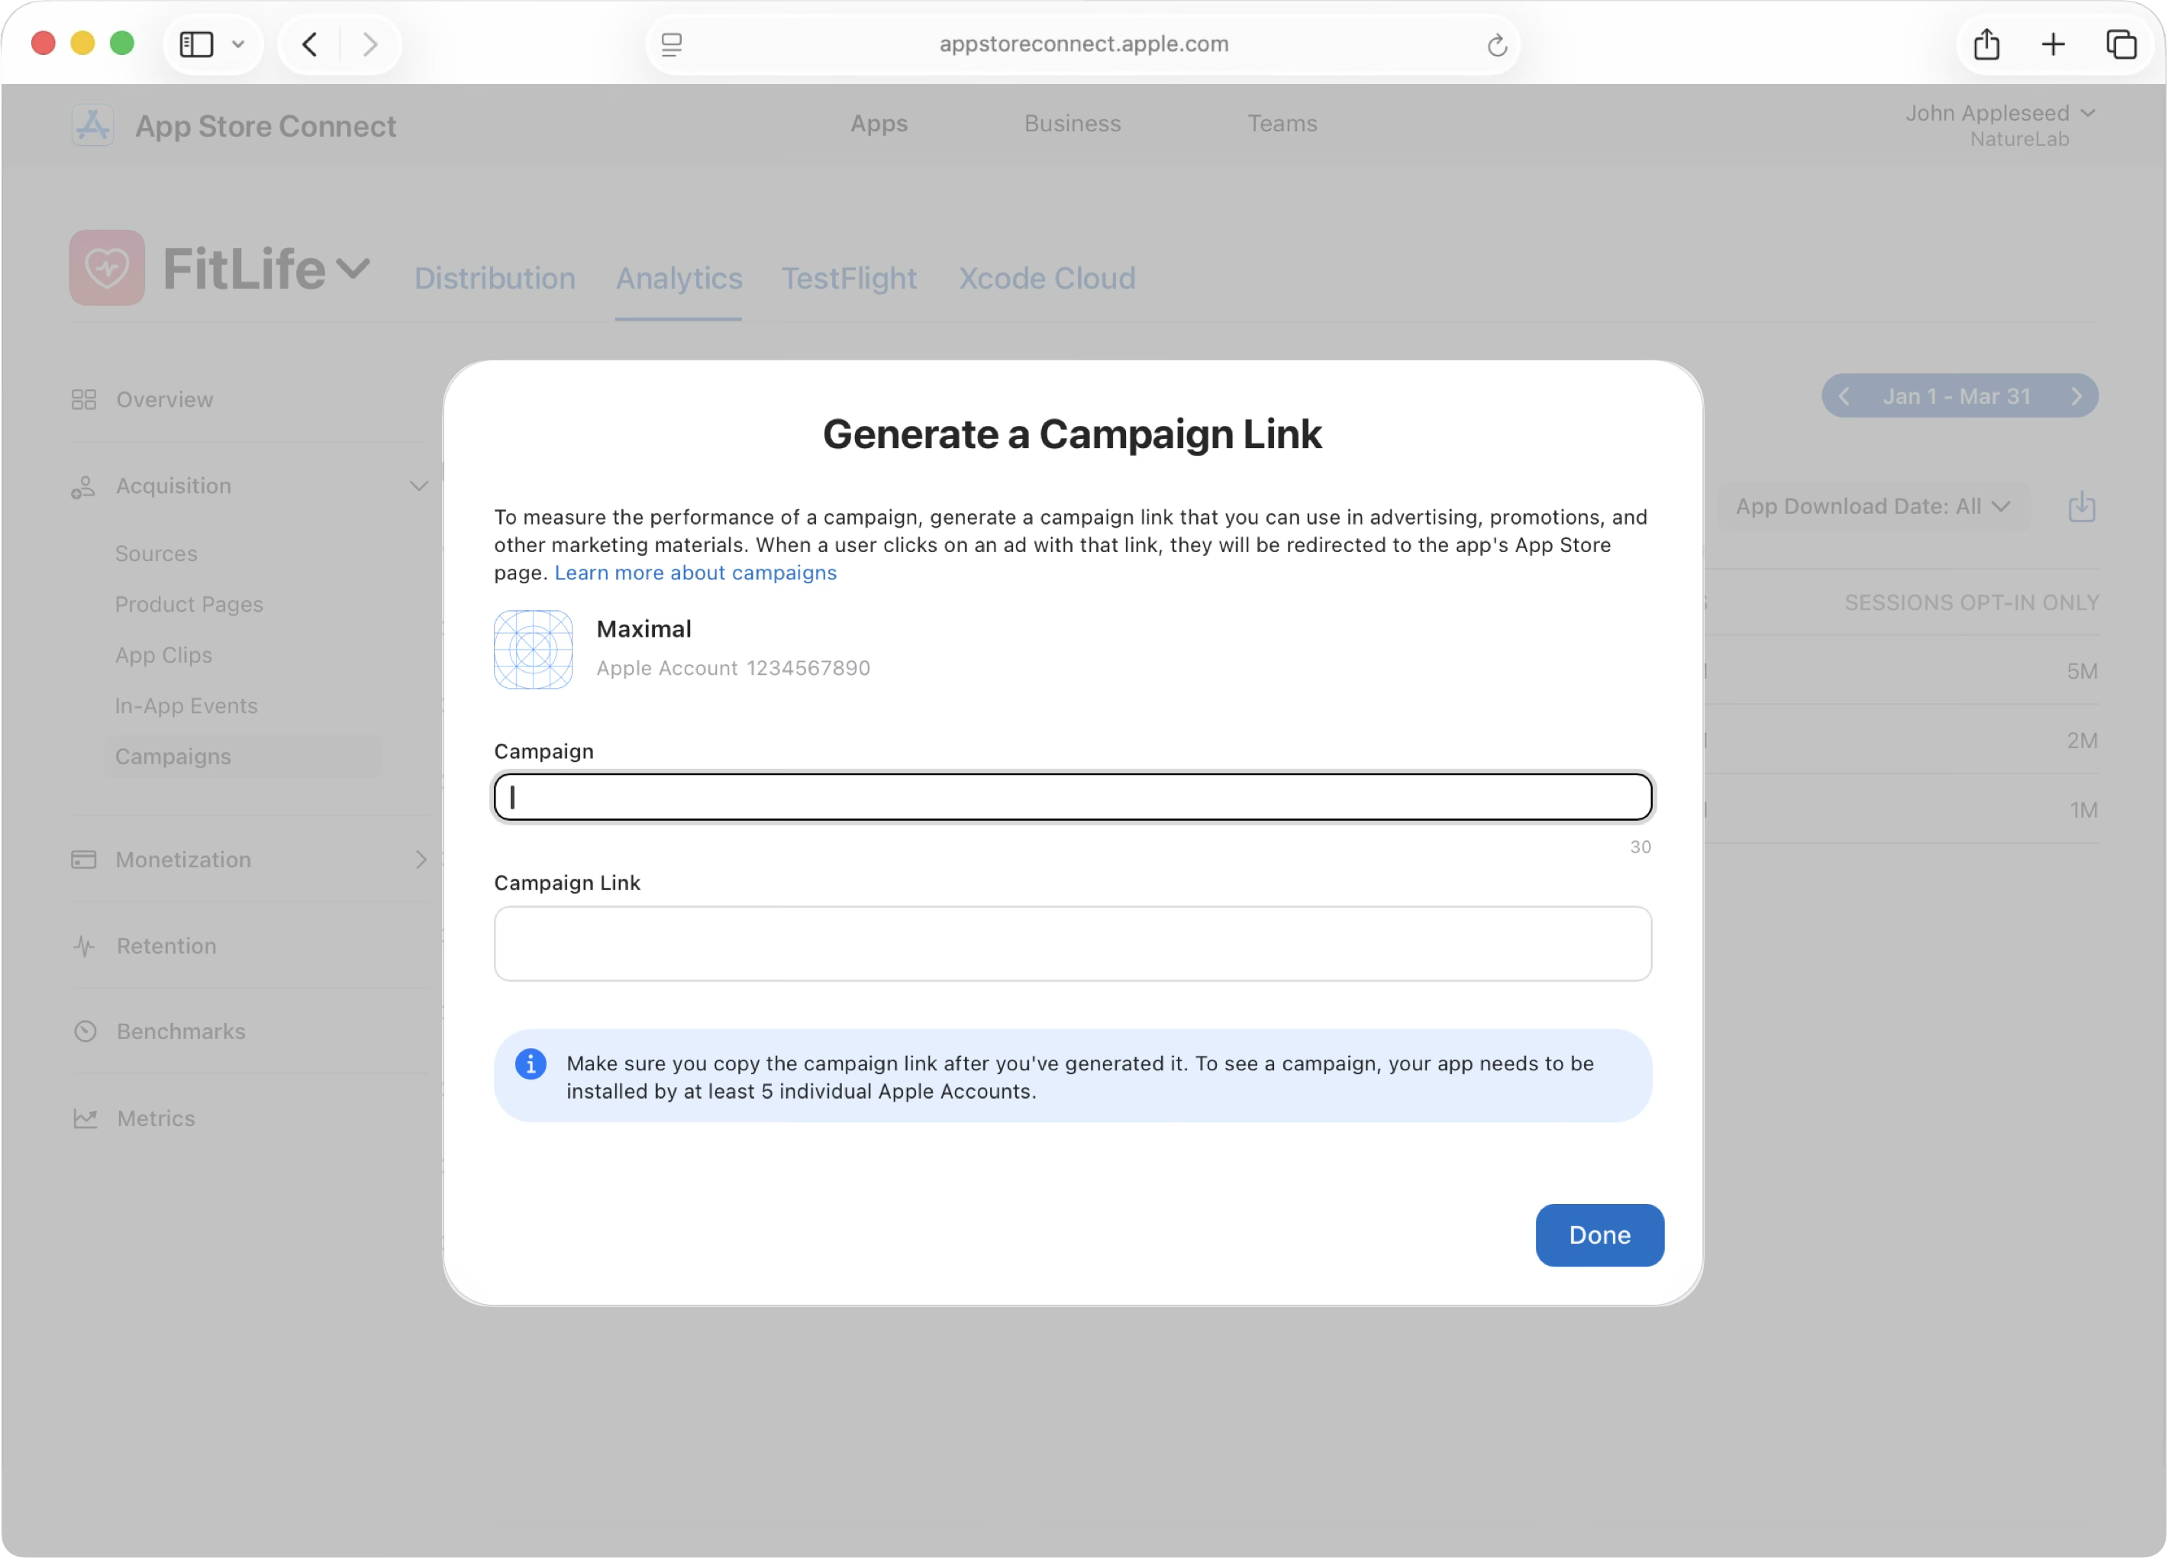This screenshot has width=2168, height=1559.
Task: Show tab overview icon
Action: [2121, 44]
